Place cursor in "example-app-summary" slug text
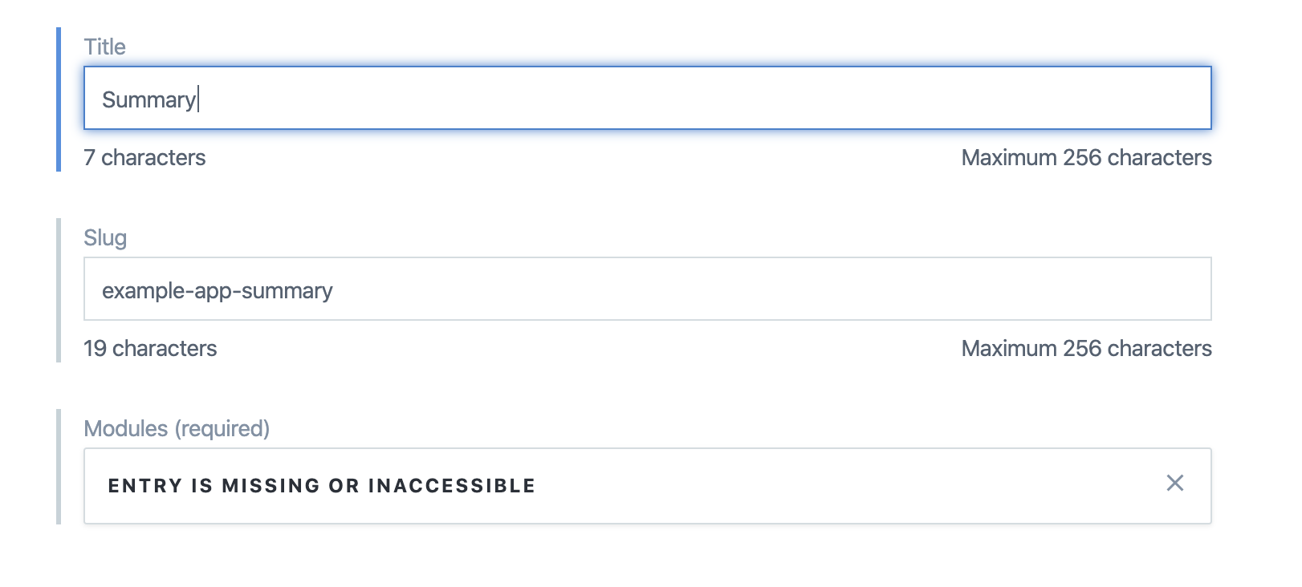Viewport: 1302px width, 587px height. (217, 291)
